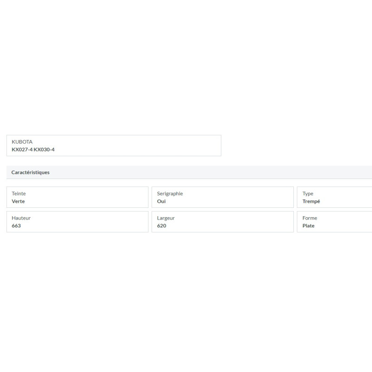Select the Oui serigraphie value

161,201
